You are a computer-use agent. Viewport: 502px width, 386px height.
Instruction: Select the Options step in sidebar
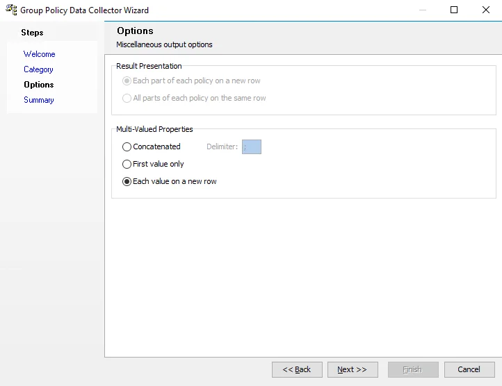point(39,85)
